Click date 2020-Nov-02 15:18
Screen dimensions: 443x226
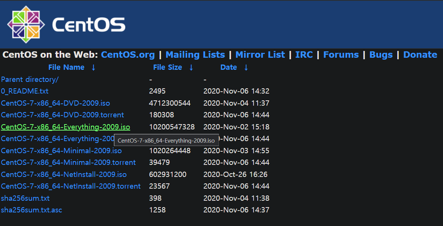[x=237, y=127]
